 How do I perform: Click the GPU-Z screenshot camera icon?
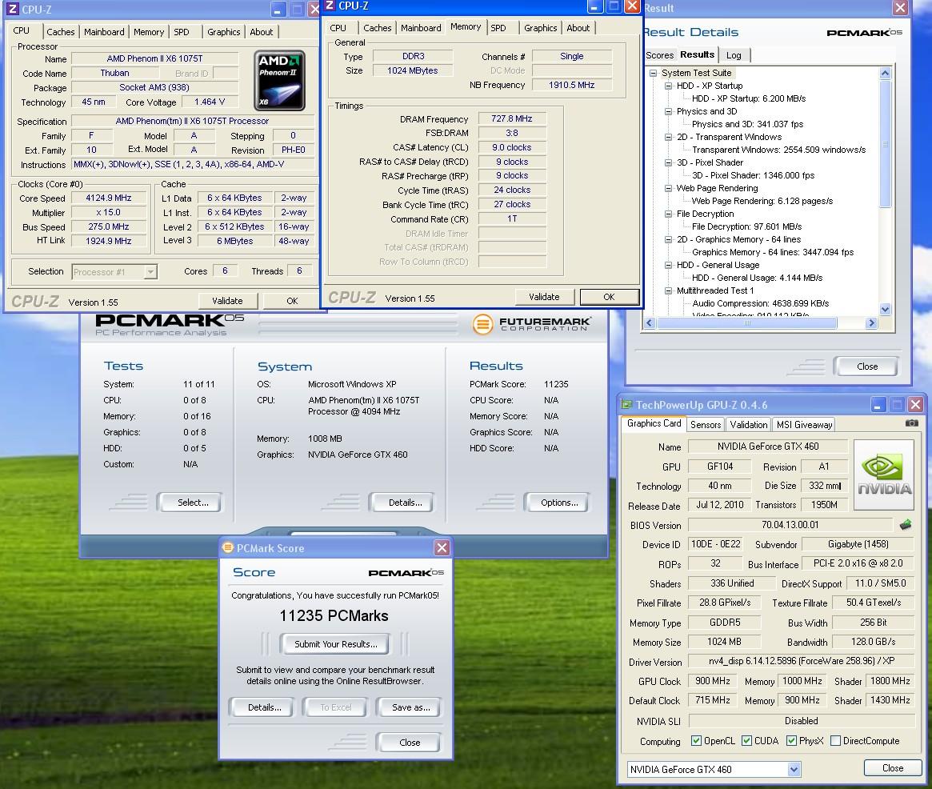click(x=911, y=423)
